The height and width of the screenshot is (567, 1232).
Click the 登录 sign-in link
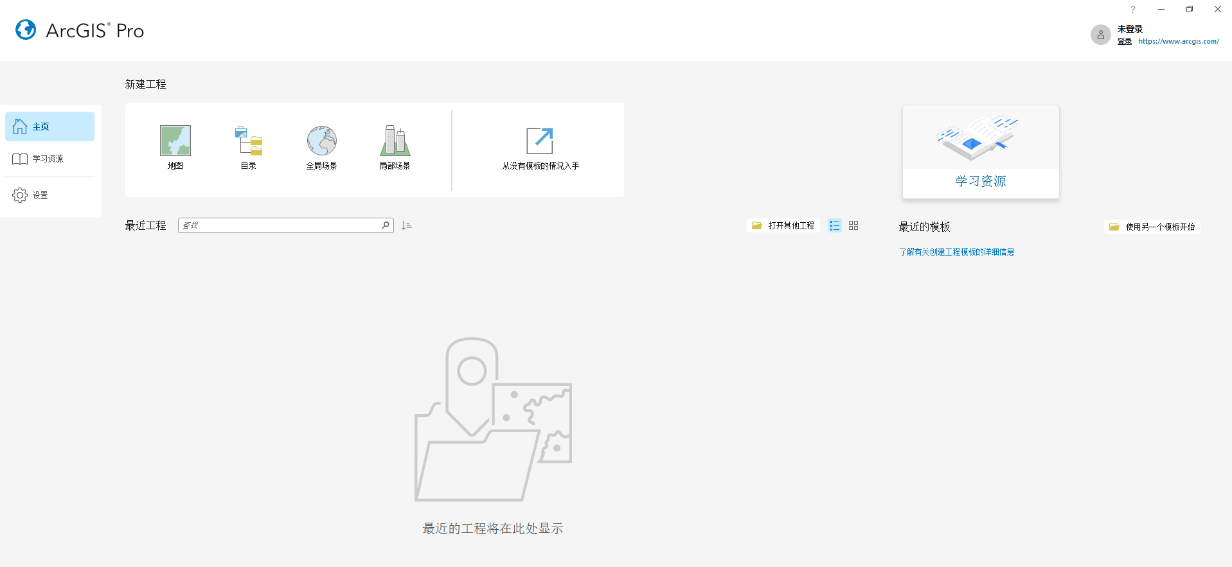[1125, 41]
